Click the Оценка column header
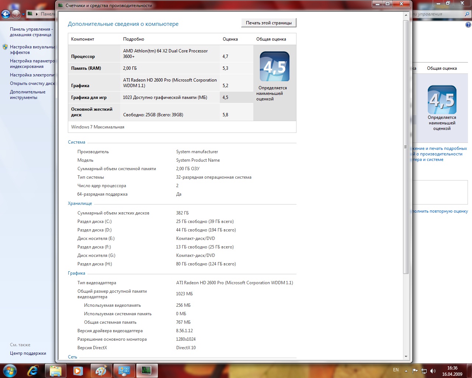 (x=230, y=39)
